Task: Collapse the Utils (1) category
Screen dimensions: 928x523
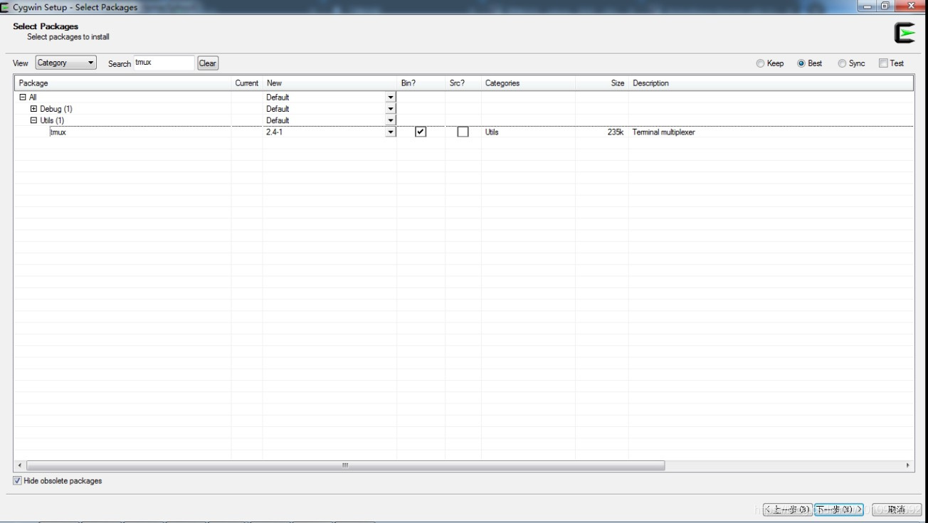Action: pyautogui.click(x=33, y=120)
